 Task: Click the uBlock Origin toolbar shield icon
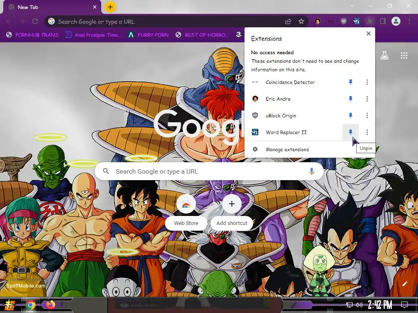pos(344,21)
